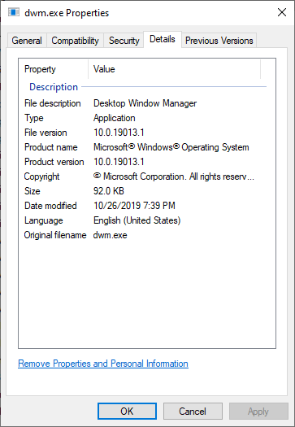The image size is (295, 427).
Task: Click the English (United States) value
Action: (137, 220)
